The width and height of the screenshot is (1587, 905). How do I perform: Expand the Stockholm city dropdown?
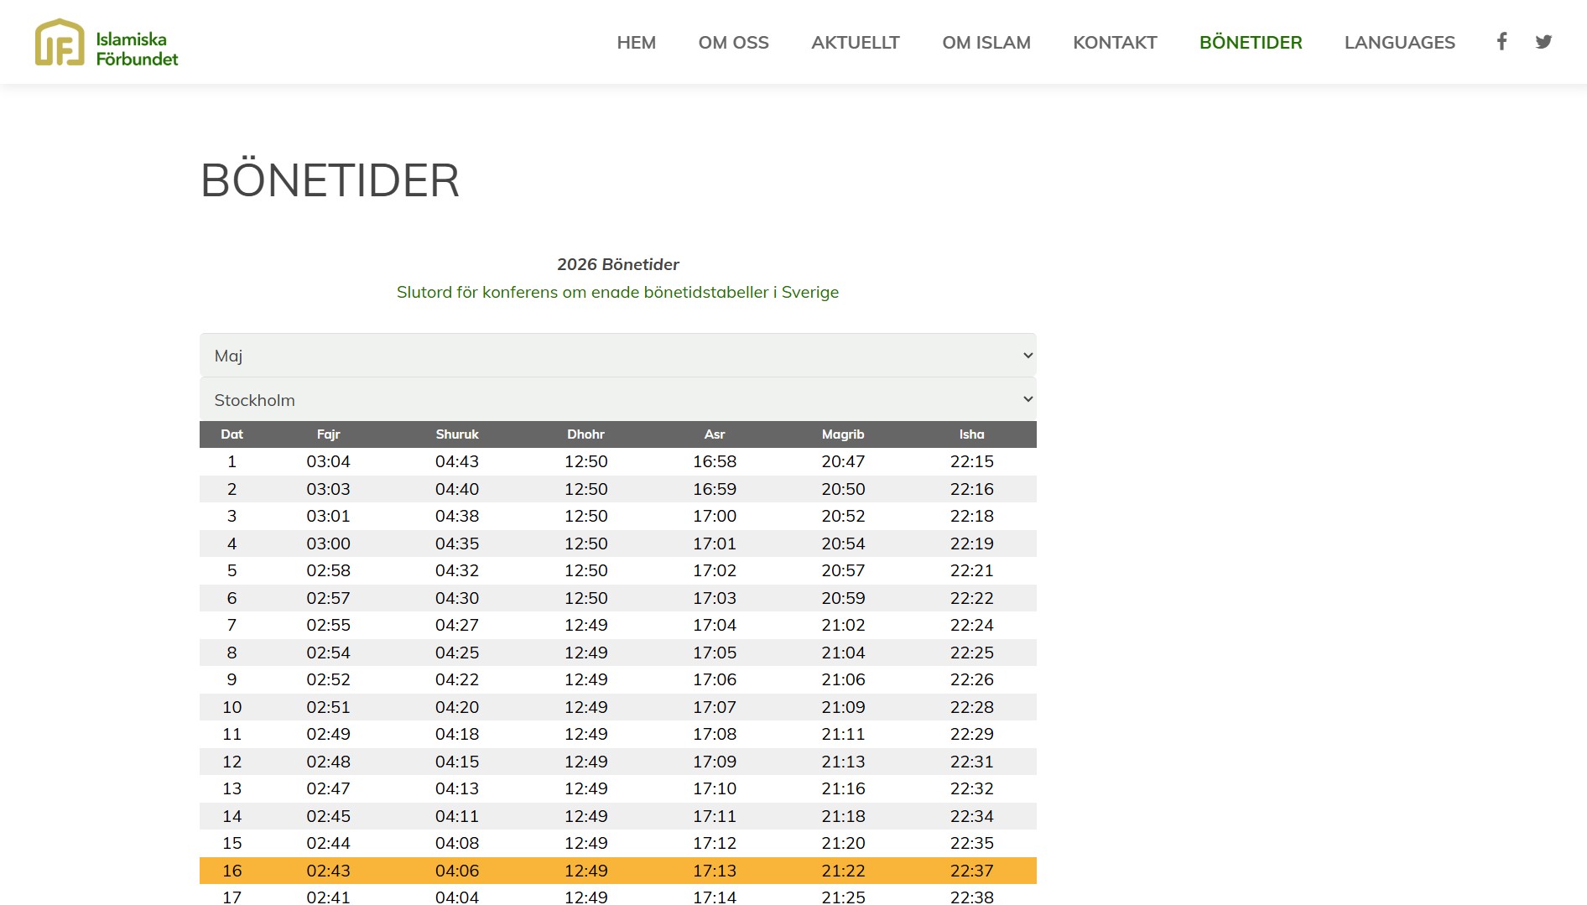(x=617, y=400)
